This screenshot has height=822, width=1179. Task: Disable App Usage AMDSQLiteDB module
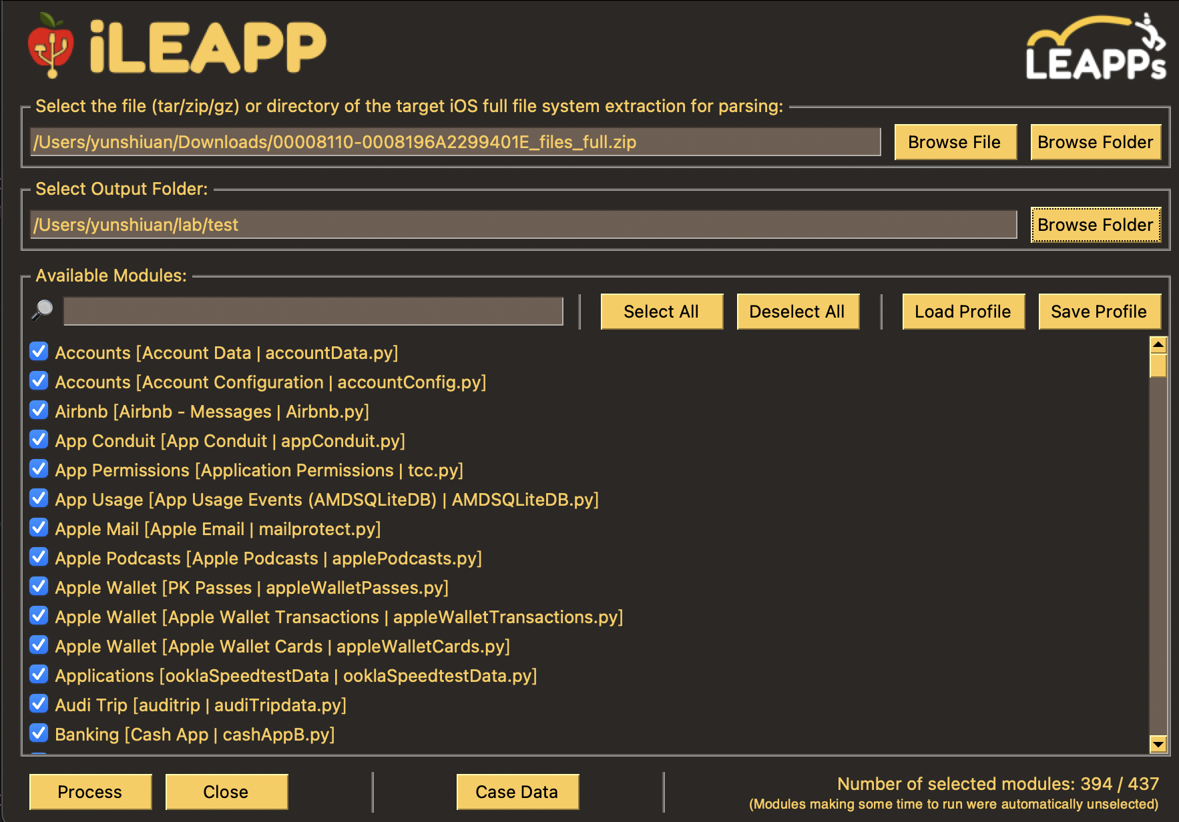[39, 498]
